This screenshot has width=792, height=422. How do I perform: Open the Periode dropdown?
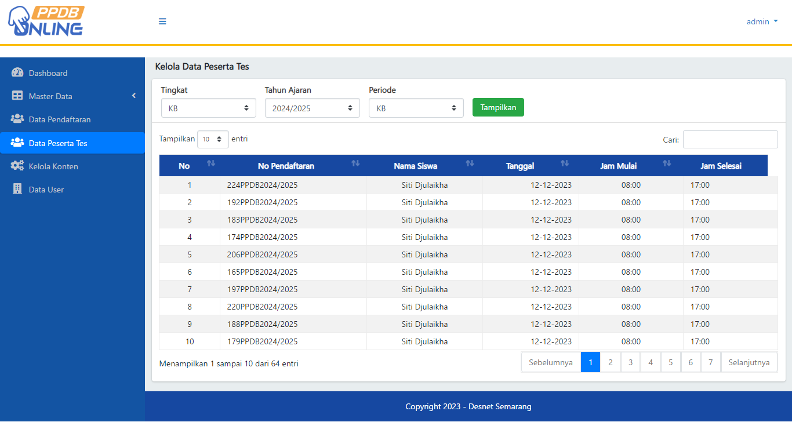[x=416, y=108]
